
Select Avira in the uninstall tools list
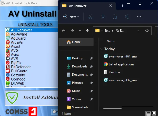pyautogui.click(x=32, y=55)
